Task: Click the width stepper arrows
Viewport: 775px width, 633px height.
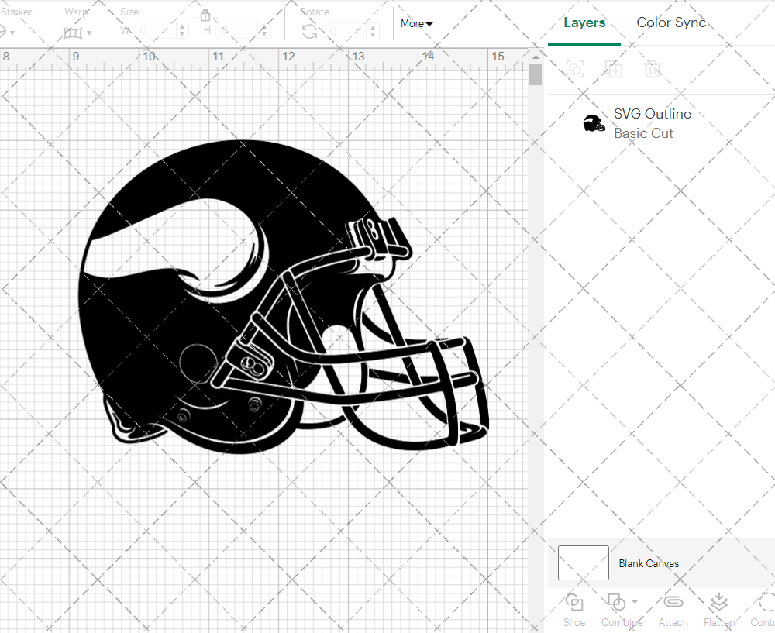Action: (182, 31)
